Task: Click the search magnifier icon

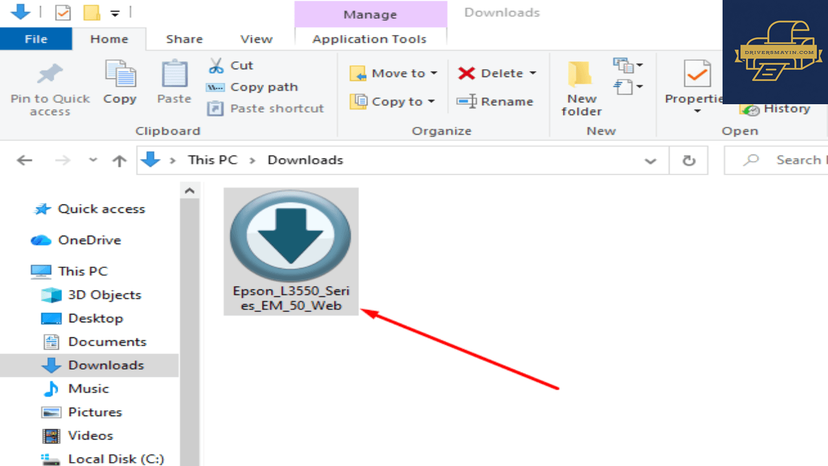Action: pos(751,160)
